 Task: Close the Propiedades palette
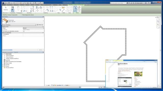43,17
